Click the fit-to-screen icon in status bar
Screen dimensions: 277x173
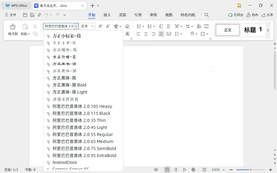click(x=204, y=170)
